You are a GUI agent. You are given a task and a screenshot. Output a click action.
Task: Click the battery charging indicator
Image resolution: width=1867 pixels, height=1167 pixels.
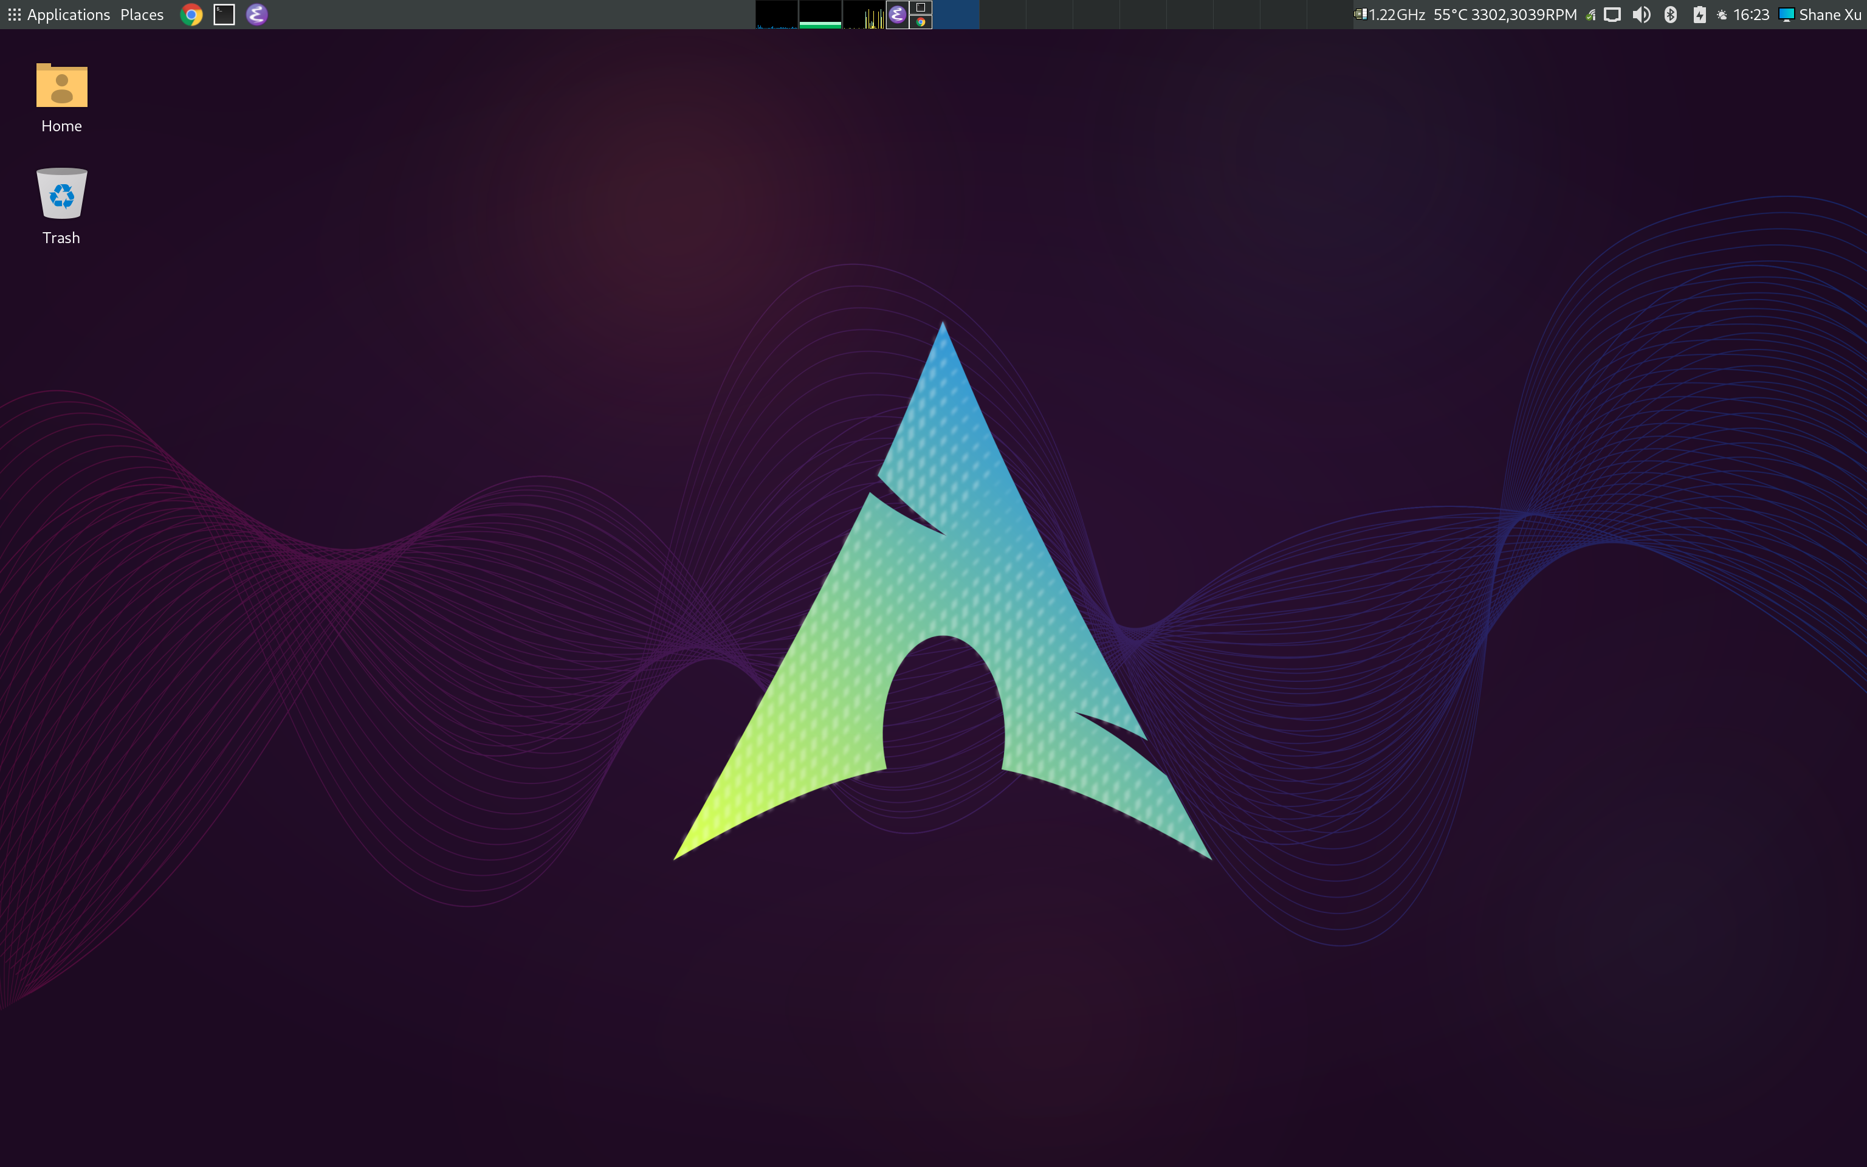pyautogui.click(x=1700, y=15)
